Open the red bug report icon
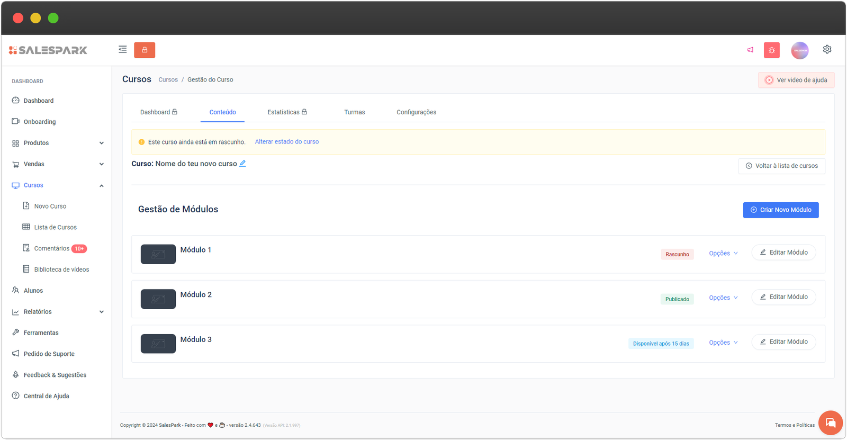 771,50
